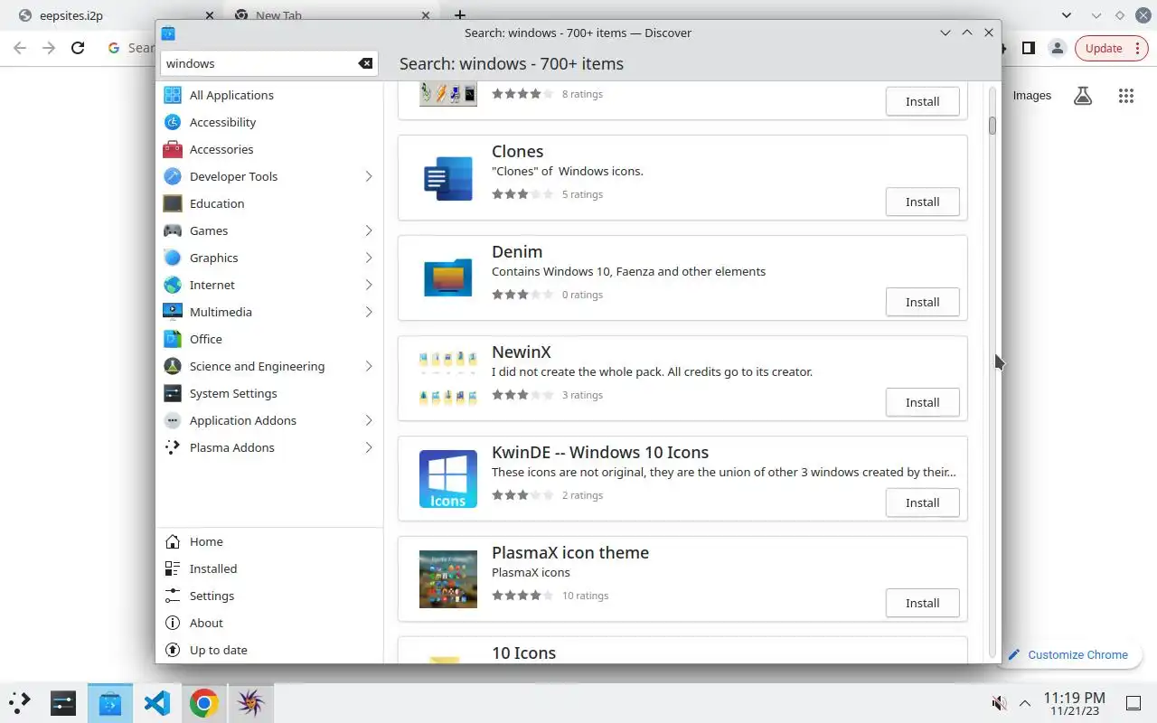Install the Clones icon theme
This screenshot has width=1157, height=723.
[x=922, y=202]
